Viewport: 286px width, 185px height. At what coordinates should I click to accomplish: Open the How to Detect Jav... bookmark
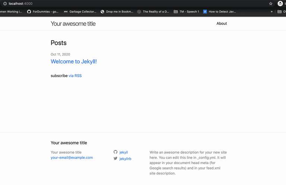pyautogui.click(x=219, y=12)
